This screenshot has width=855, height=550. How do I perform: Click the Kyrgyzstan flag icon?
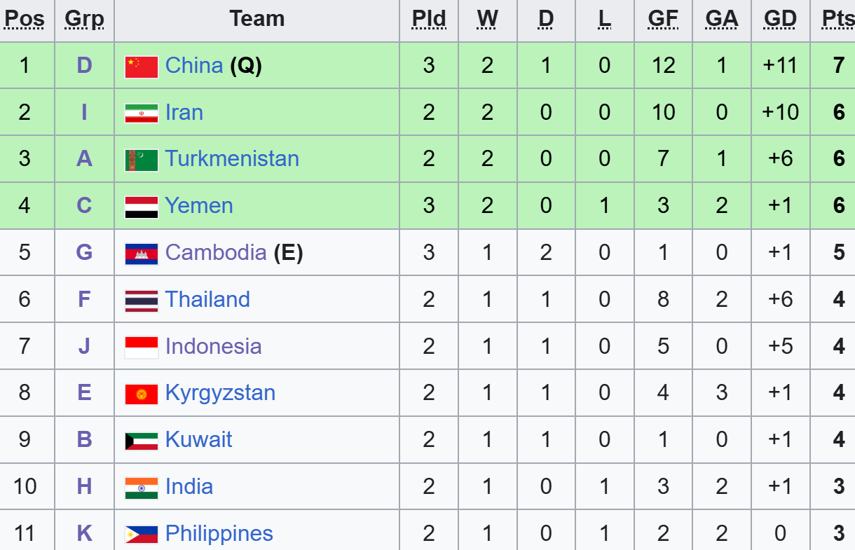(x=142, y=394)
